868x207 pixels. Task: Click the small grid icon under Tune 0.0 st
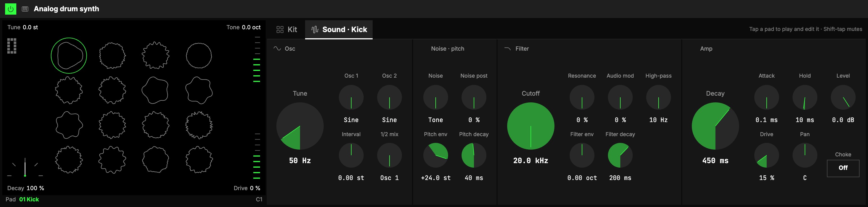[12, 46]
